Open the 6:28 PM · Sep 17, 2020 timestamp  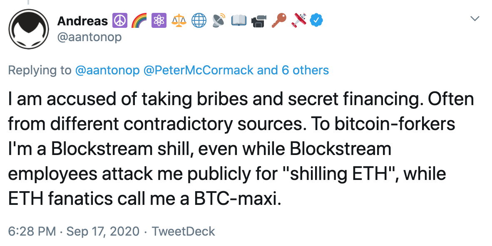pyautogui.click(x=74, y=231)
